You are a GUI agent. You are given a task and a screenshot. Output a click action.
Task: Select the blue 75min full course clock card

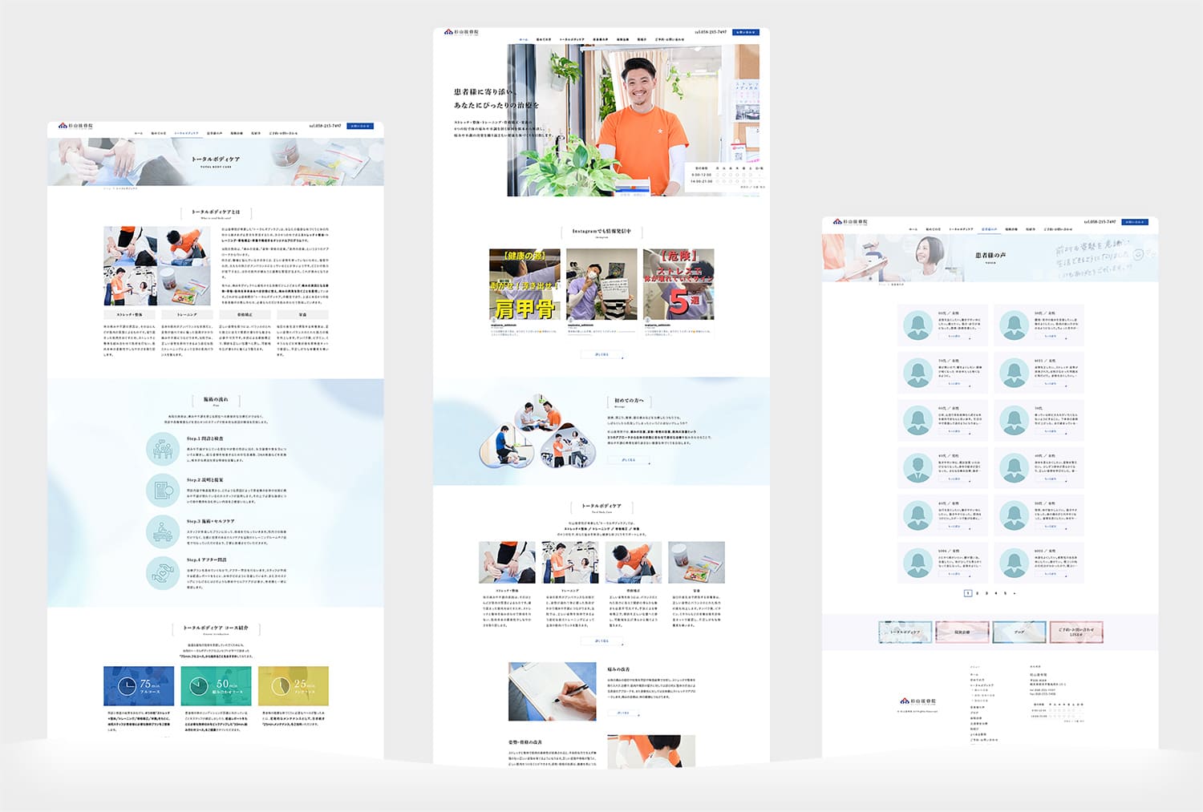(139, 685)
